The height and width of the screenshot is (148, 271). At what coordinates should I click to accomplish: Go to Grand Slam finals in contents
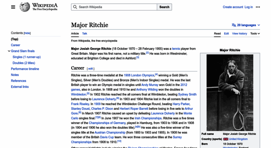point(23,51)
